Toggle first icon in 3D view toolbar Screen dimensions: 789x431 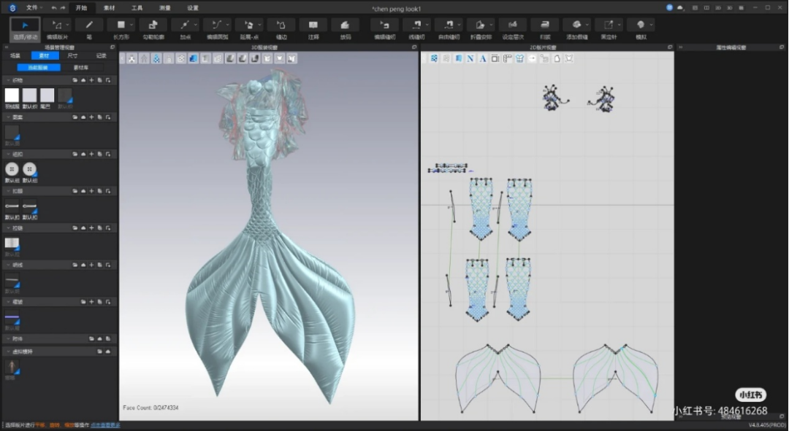pos(131,58)
